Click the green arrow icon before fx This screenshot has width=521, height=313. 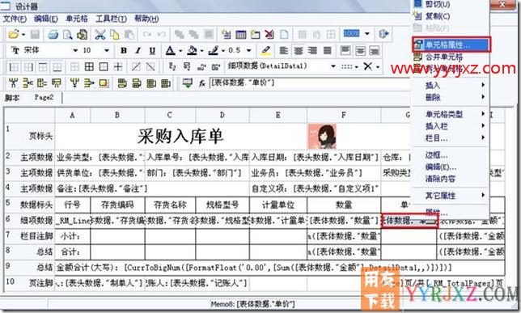click(x=188, y=83)
